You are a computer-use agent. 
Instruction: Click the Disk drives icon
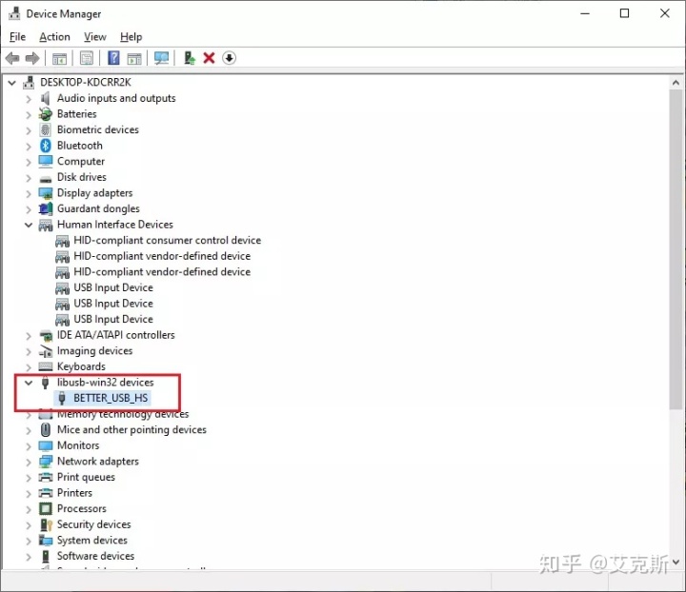(46, 178)
